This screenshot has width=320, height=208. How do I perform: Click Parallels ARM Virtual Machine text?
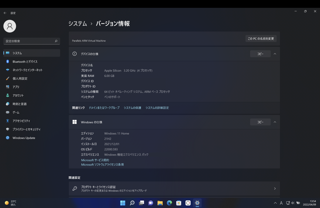pos(89,41)
